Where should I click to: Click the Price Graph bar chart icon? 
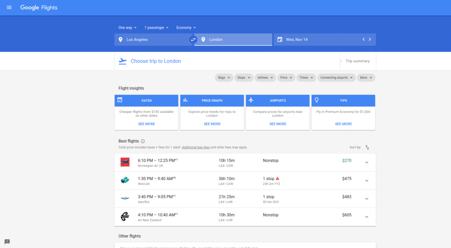[185, 100]
